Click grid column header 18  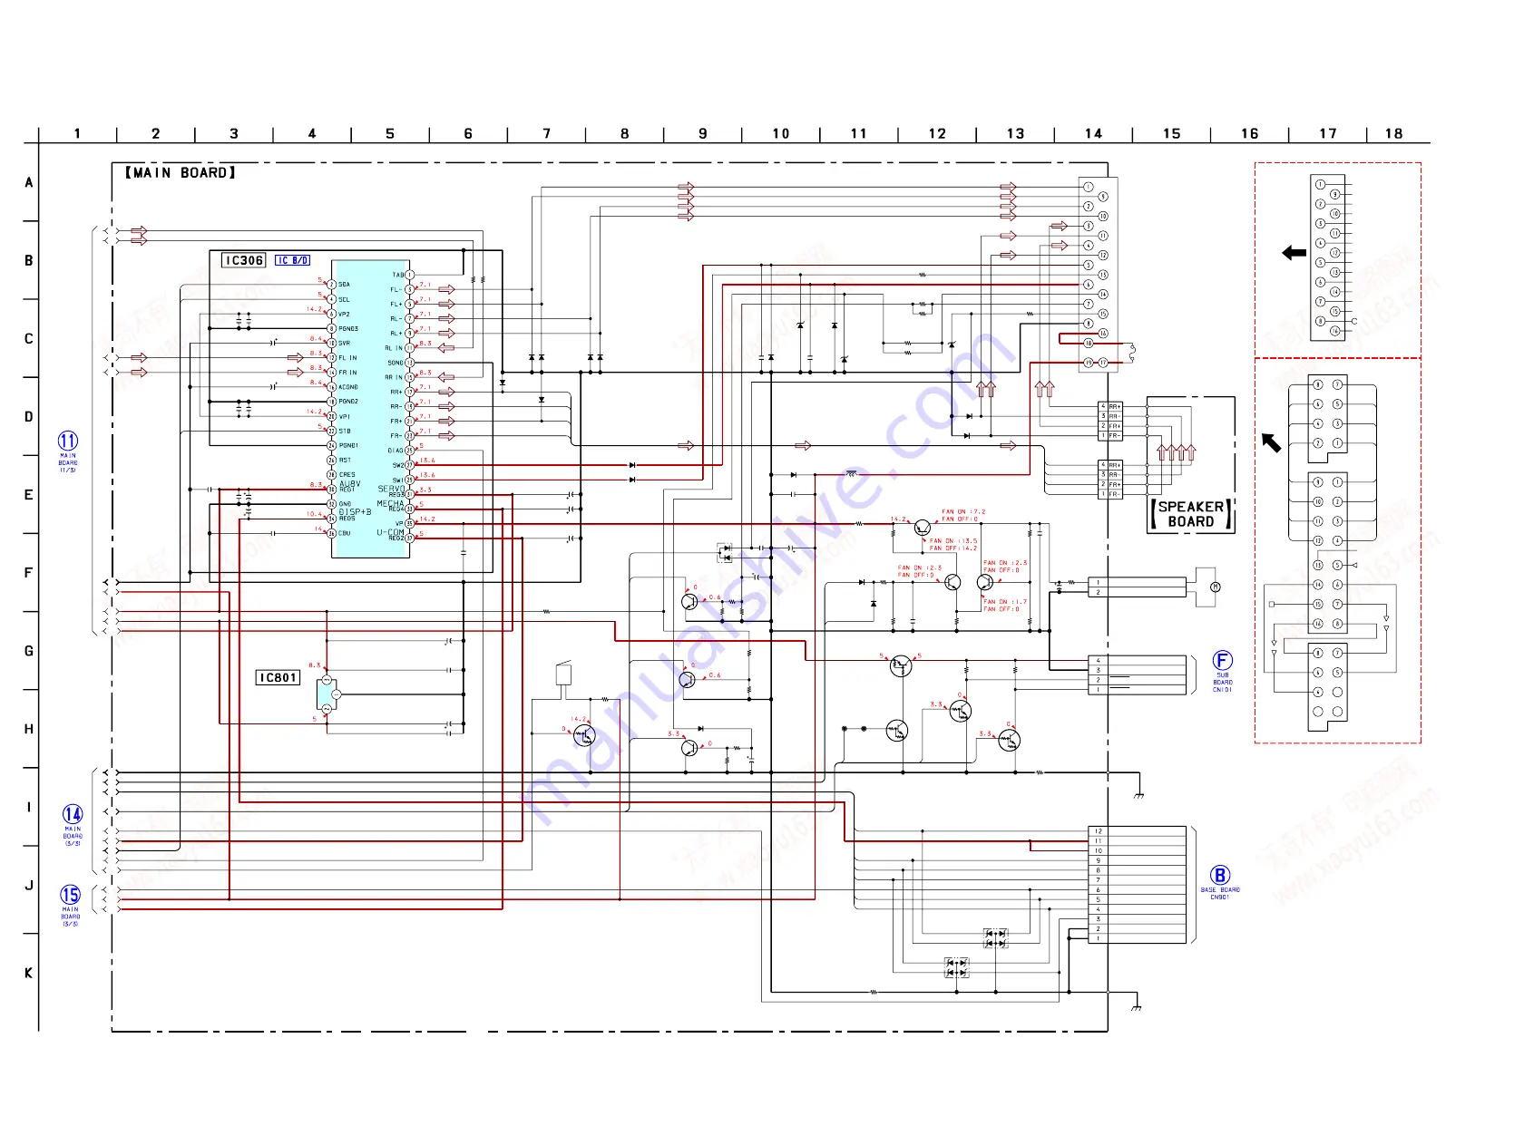tap(1393, 133)
